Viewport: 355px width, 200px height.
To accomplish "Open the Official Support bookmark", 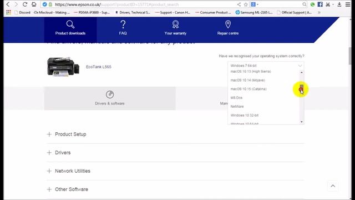I will [295, 12].
